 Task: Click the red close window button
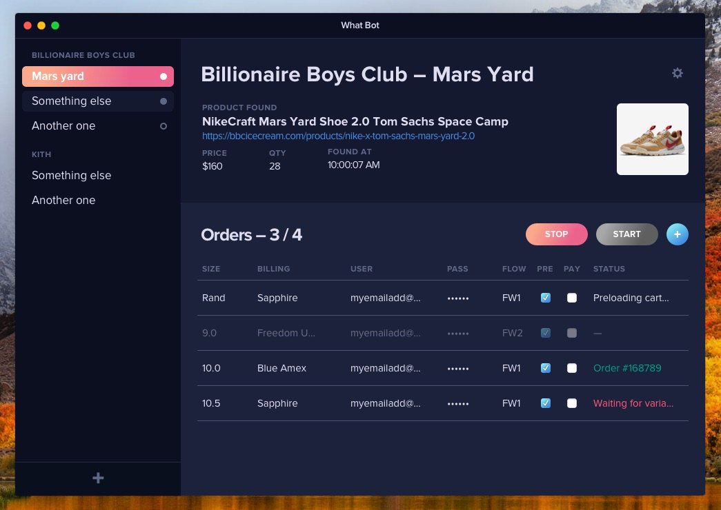click(28, 25)
